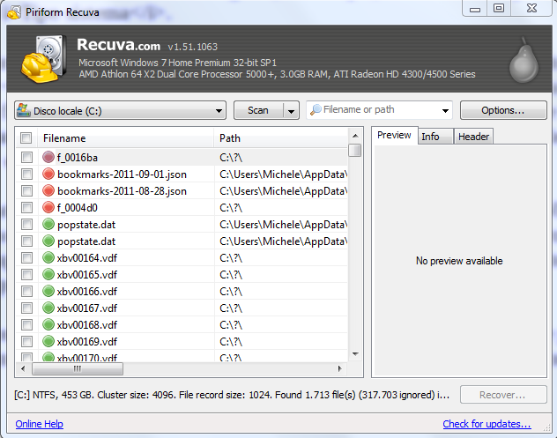557x438 pixels.
Task: Switch to the Preview tab
Action: [x=394, y=135]
